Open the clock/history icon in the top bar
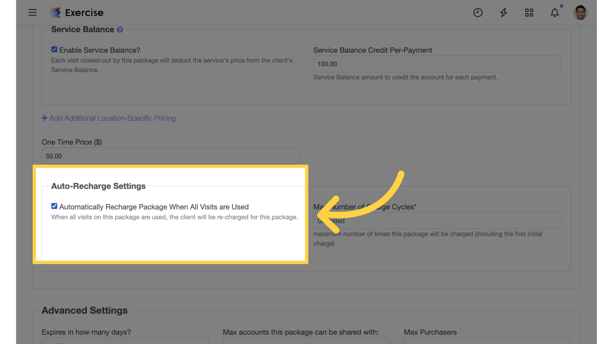The image size is (613, 344). pos(477,12)
